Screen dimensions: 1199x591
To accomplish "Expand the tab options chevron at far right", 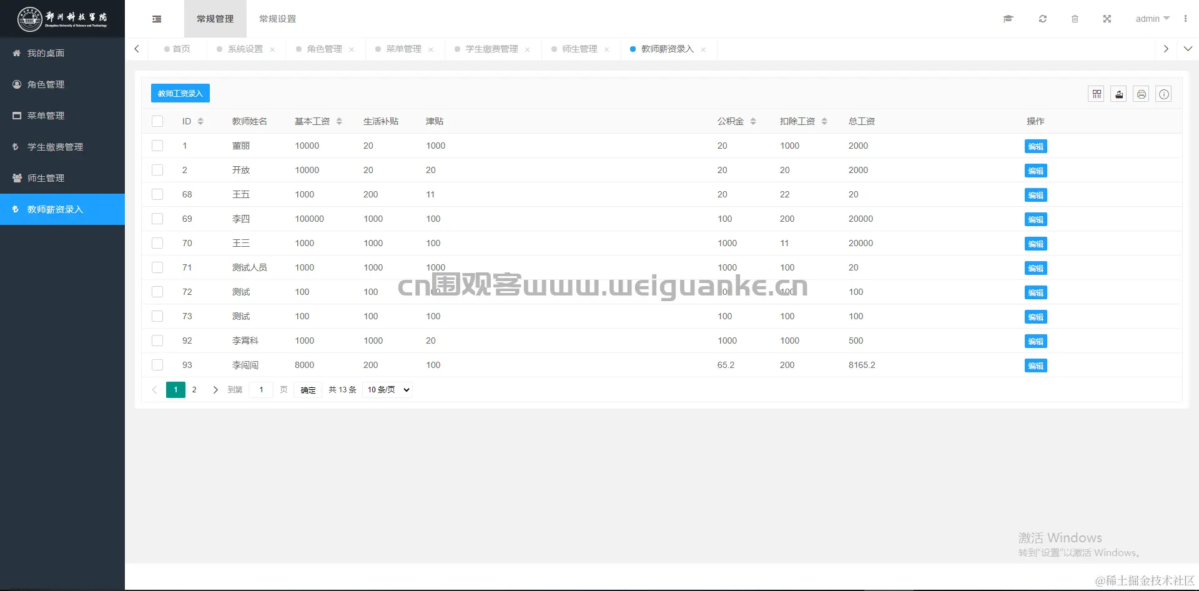I will click(1188, 49).
